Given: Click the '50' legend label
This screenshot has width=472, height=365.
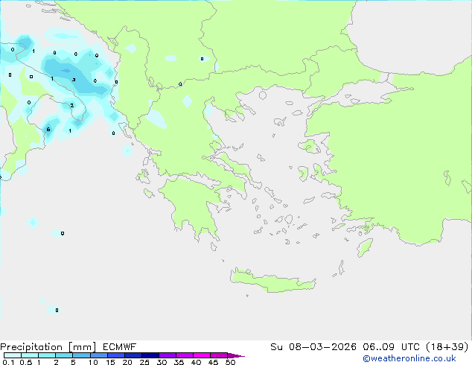Looking at the screenshot, I should click(231, 362).
